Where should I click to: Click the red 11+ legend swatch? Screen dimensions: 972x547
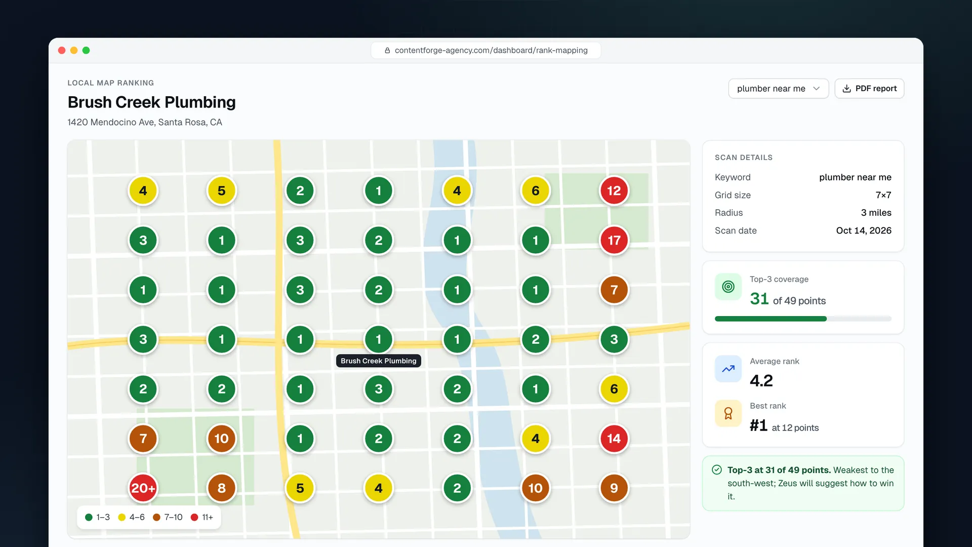tap(194, 517)
